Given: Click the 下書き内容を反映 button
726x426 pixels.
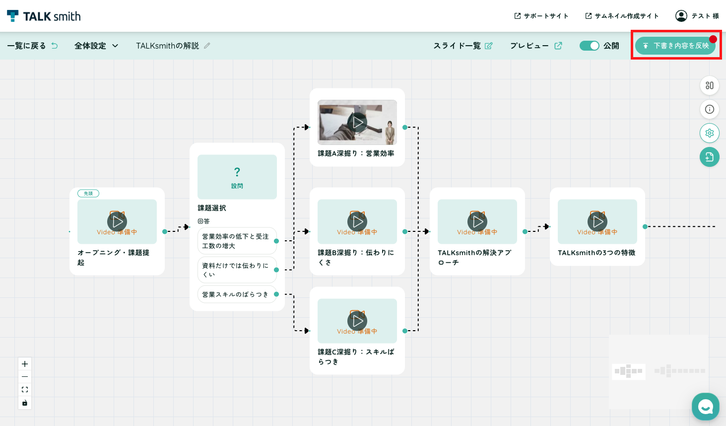Looking at the screenshot, I should [x=675, y=46].
